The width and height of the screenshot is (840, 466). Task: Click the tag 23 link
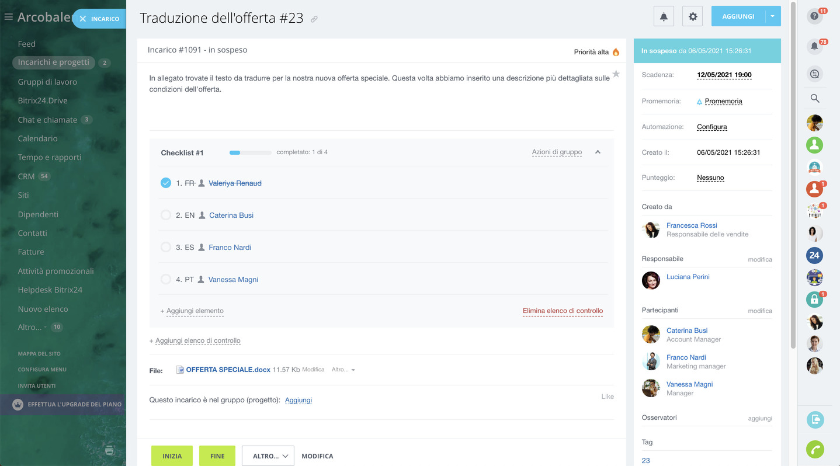pyautogui.click(x=645, y=461)
